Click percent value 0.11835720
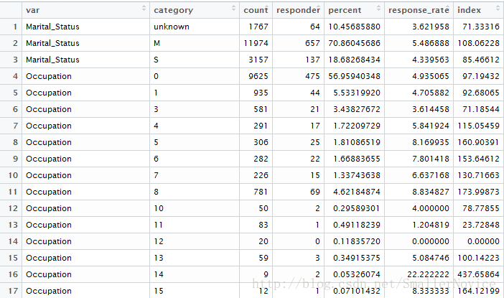504x298 pixels. click(x=357, y=241)
